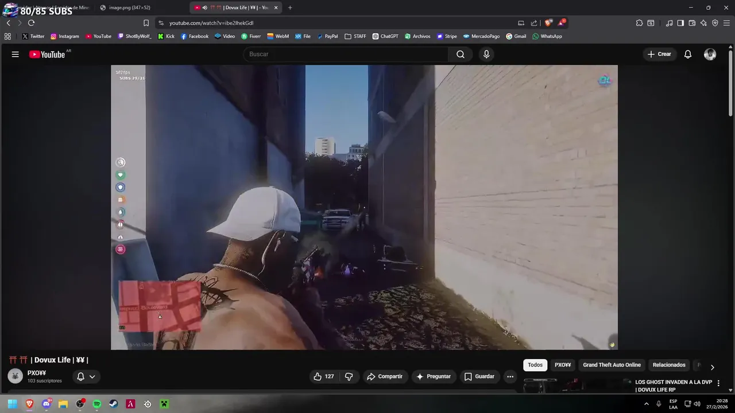Open the Twitter bookmark

[x=33, y=36]
